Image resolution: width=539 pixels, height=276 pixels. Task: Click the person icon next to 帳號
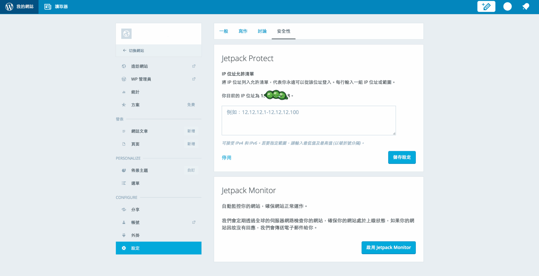click(x=124, y=222)
